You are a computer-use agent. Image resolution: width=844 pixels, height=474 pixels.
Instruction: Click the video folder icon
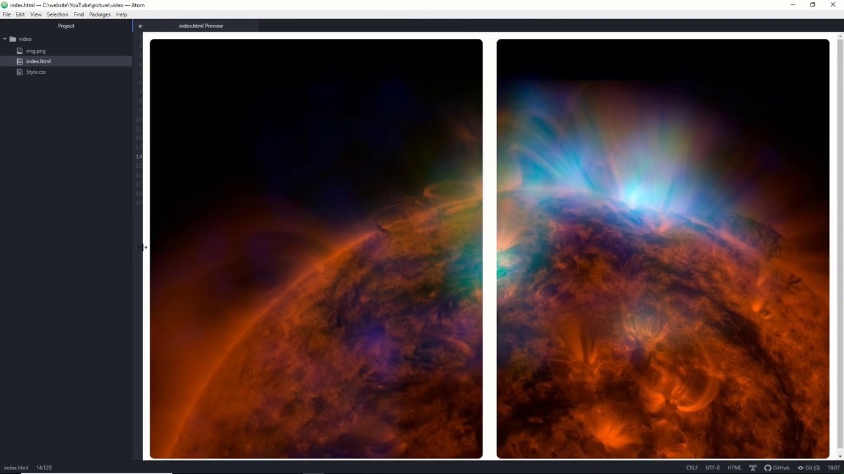pos(13,39)
